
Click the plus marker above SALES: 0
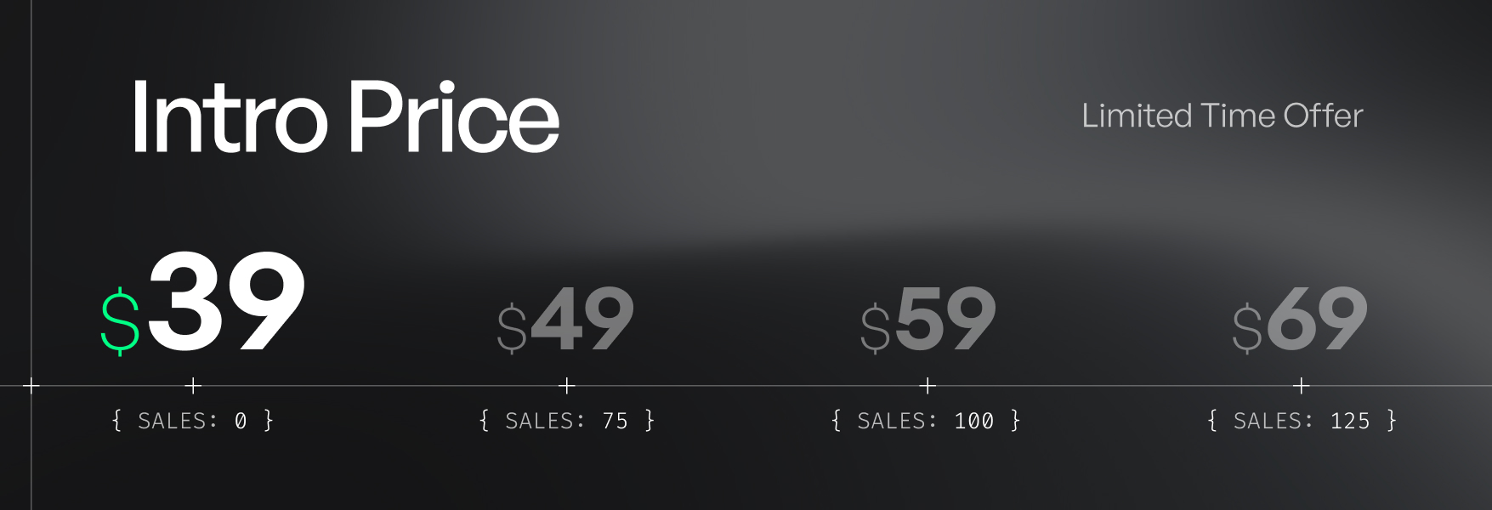(x=194, y=386)
